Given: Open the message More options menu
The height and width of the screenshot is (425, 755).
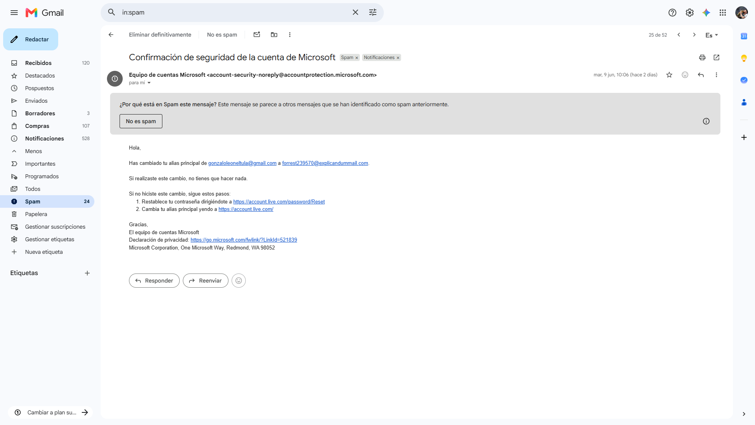Looking at the screenshot, I should (x=716, y=75).
